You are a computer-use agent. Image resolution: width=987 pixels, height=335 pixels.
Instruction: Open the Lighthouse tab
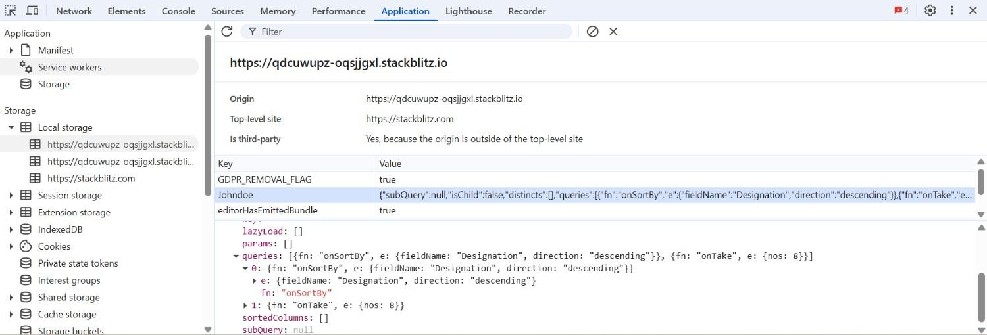coord(468,11)
